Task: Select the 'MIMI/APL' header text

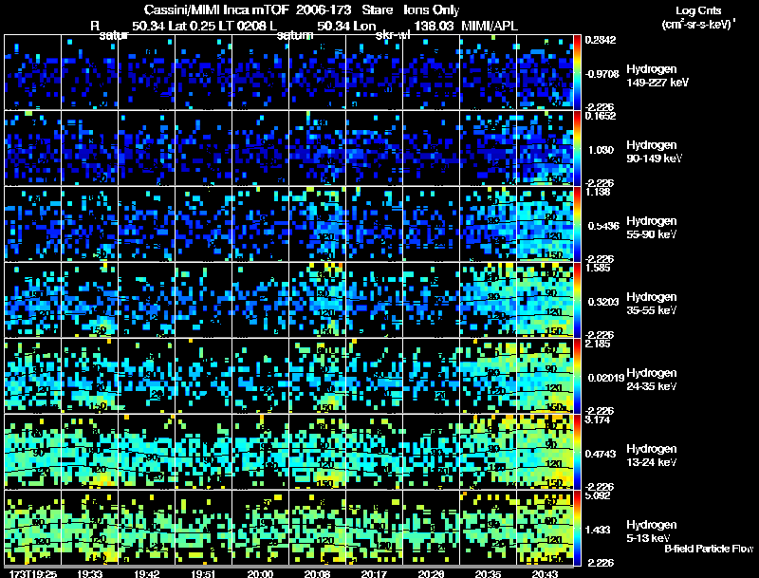Action: 490,26
